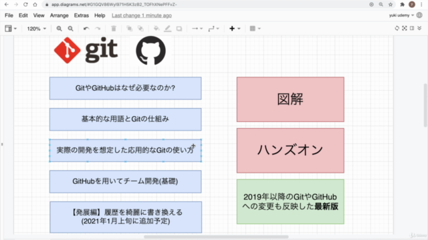Open the browser home page
Image resolution: width=428 pixels, height=240 pixels.
[35, 5]
